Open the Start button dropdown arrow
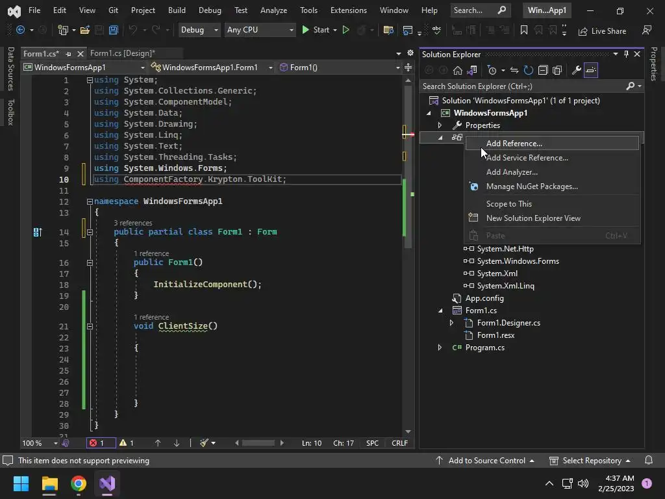 click(335, 30)
